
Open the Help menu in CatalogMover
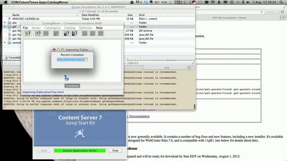pyautogui.click(x=99, y=28)
